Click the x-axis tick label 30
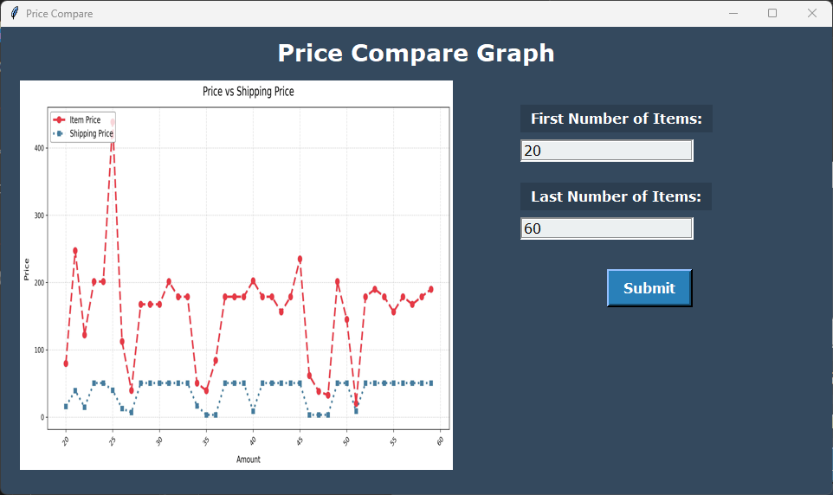Viewport: 833px width, 495px height. pos(158,440)
